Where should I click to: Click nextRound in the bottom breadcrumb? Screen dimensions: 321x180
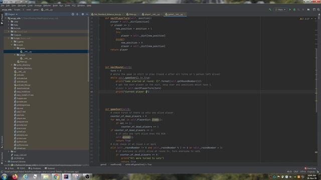[x=116, y=164]
